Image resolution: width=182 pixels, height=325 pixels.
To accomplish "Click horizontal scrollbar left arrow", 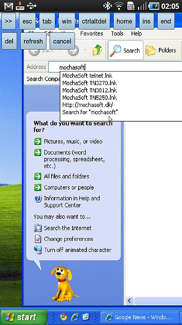I will coord(130,300).
